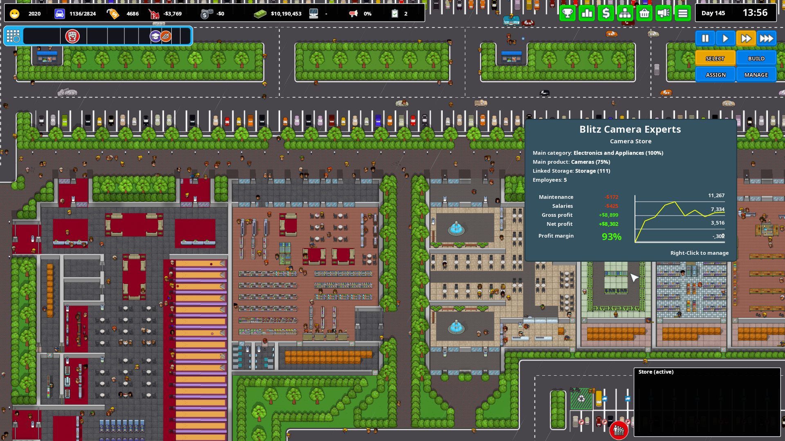This screenshot has height=441, width=785.
Task: Open marketing via the megaphone icon
Action: (x=663, y=13)
